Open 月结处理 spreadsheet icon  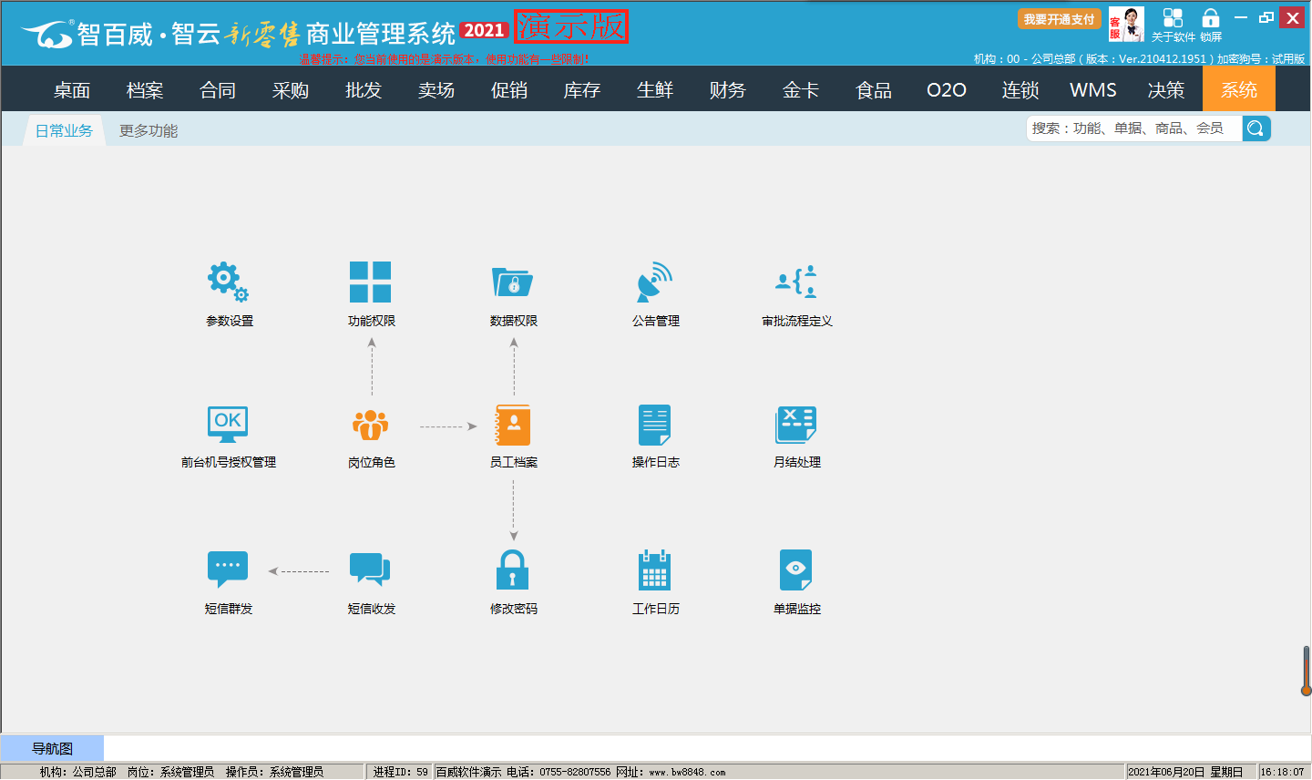(796, 425)
